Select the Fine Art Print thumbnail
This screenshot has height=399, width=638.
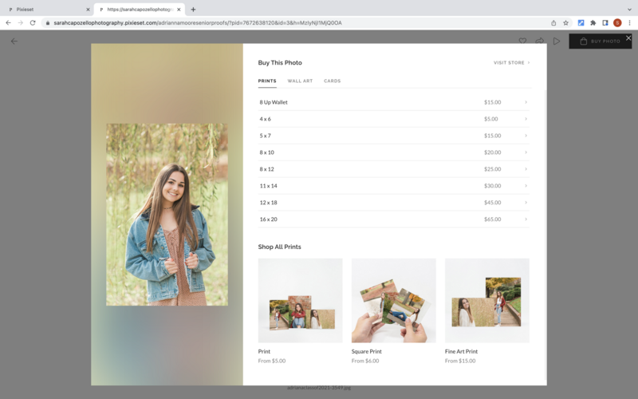pyautogui.click(x=486, y=300)
